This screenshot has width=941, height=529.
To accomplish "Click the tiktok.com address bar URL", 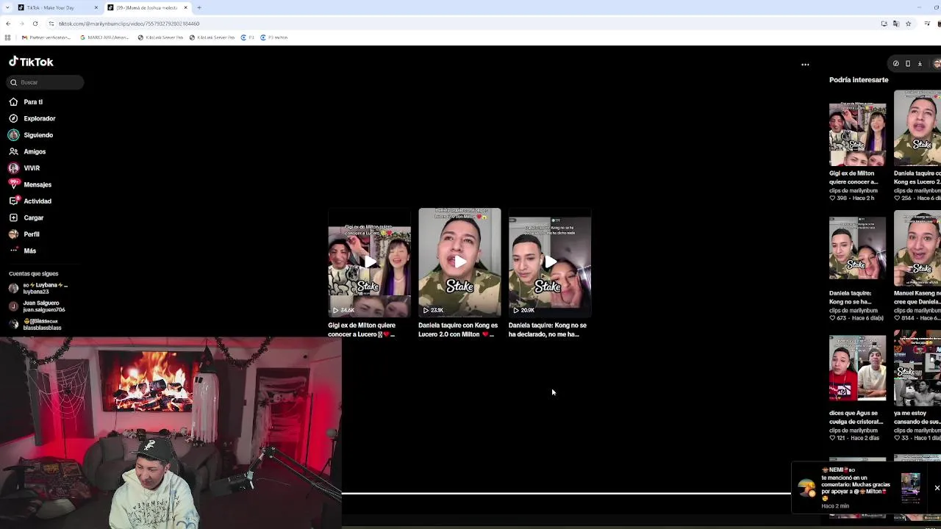I will [129, 24].
